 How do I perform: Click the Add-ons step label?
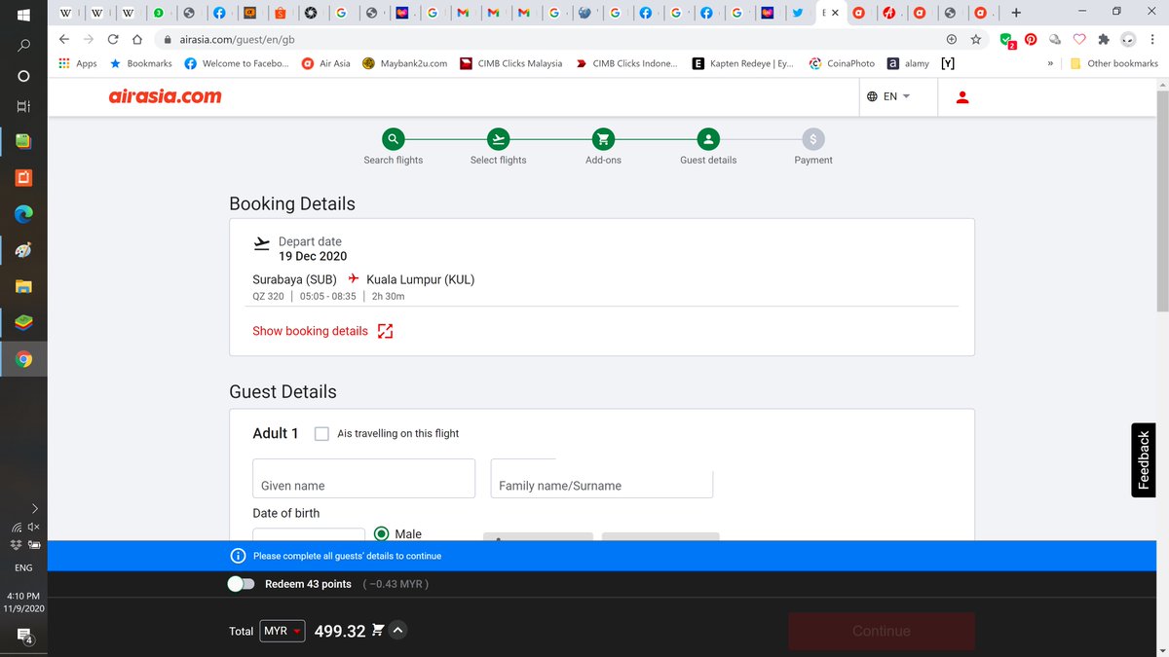[603, 160]
